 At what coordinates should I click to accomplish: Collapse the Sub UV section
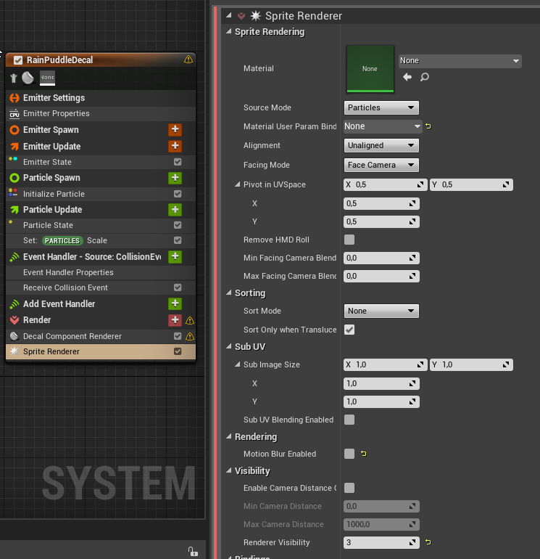229,346
